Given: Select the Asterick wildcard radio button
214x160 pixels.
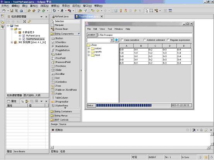Looking at the screenshot, I should pos(144,40).
